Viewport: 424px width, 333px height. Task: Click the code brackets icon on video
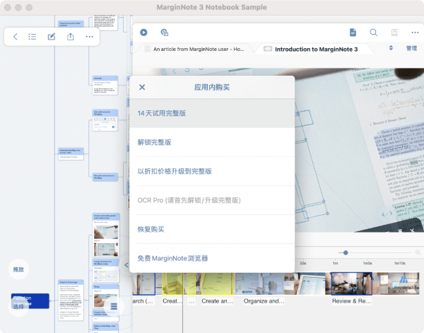click(x=387, y=214)
